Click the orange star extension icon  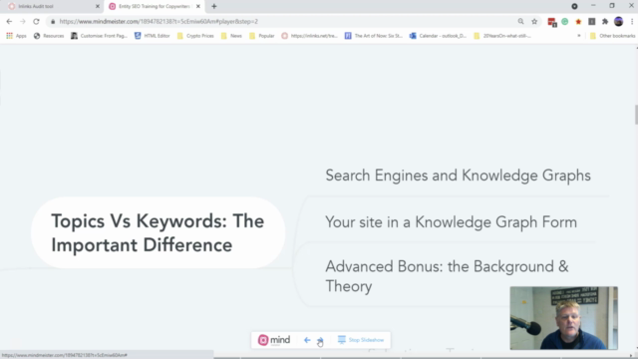click(x=578, y=22)
